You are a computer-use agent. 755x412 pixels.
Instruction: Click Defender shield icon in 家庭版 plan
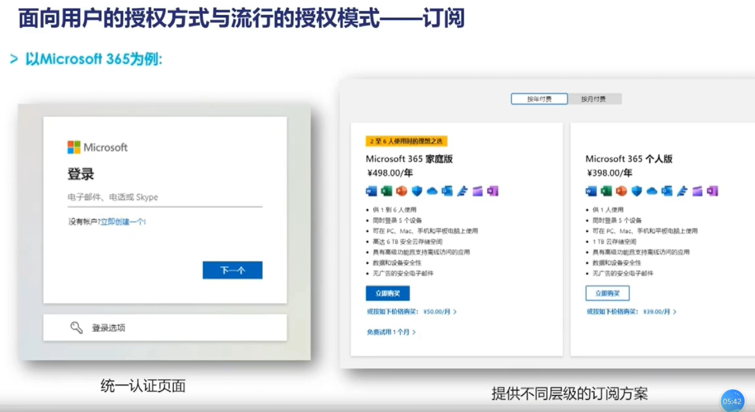coord(417,191)
